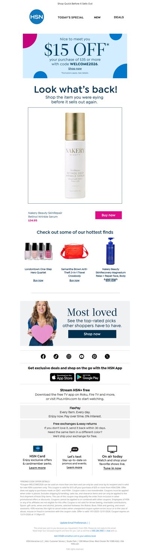Open the TikTok social icon

[x=56, y=356]
